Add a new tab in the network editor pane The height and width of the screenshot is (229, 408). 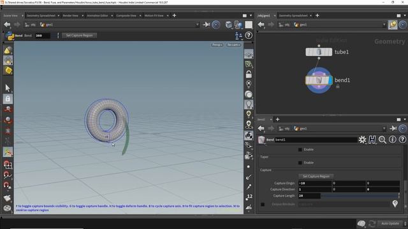[317, 15]
